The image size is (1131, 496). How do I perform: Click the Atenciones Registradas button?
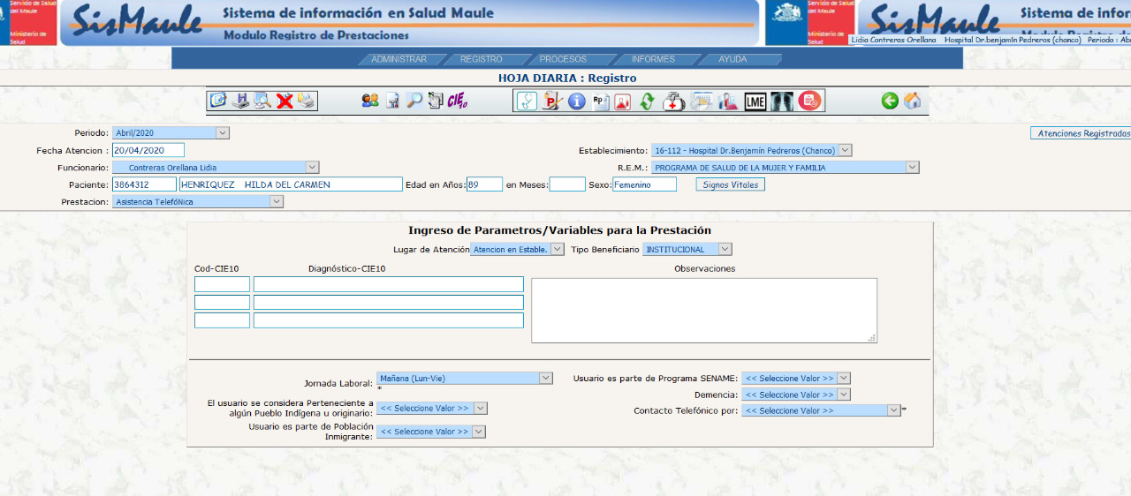pyautogui.click(x=1082, y=133)
